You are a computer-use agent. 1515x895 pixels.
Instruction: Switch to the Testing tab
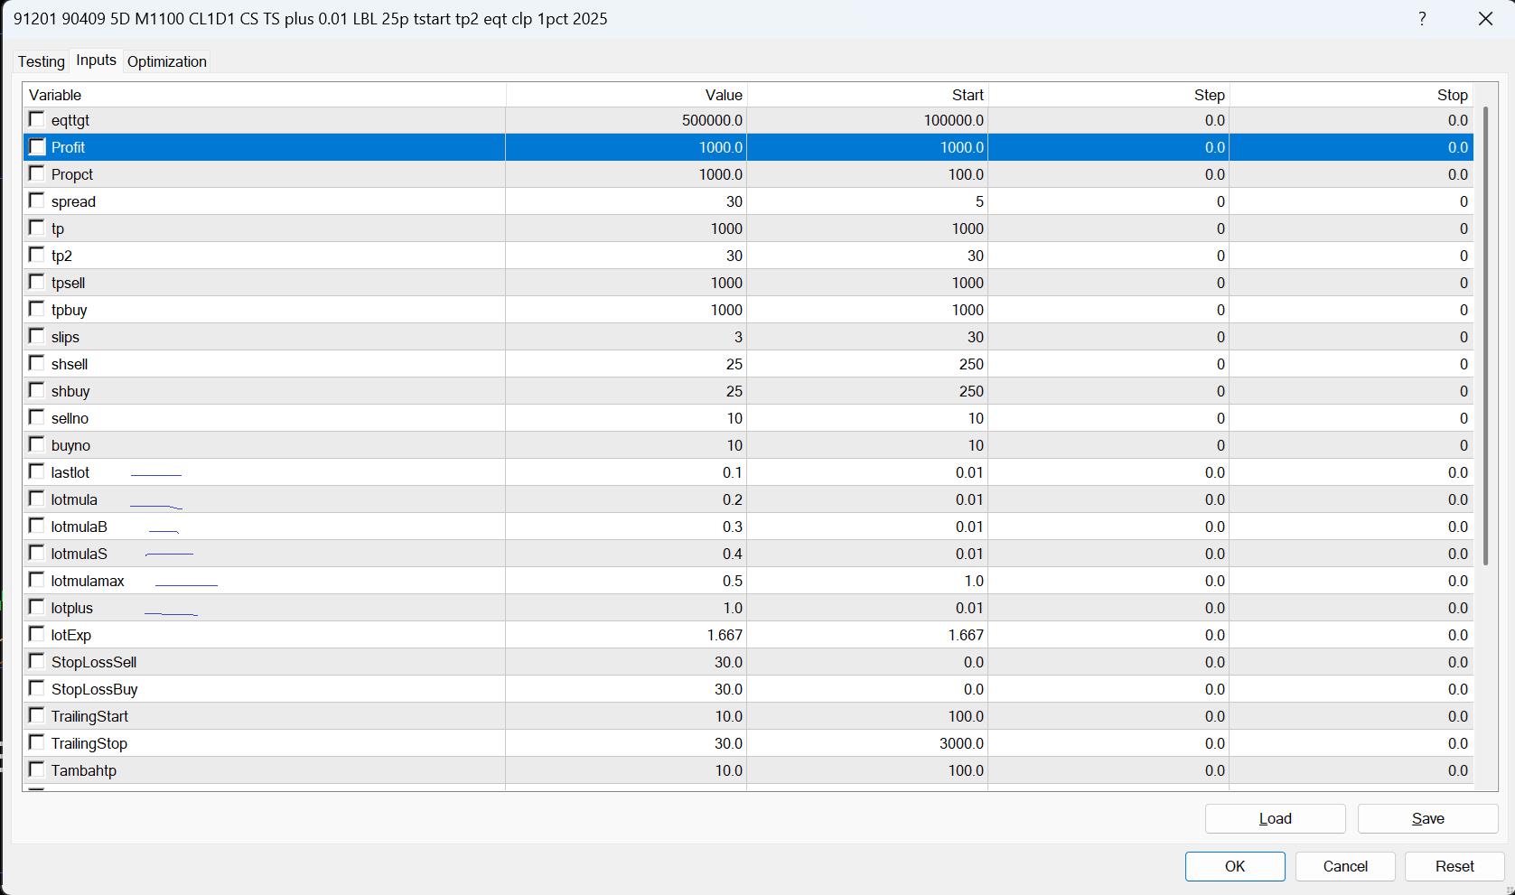(42, 61)
